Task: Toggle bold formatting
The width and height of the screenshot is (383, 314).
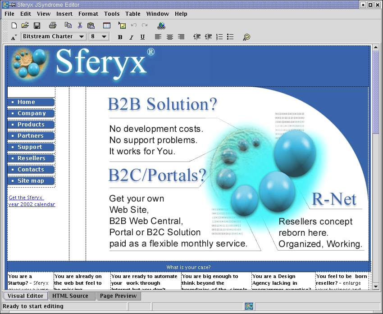Action: (x=120, y=37)
